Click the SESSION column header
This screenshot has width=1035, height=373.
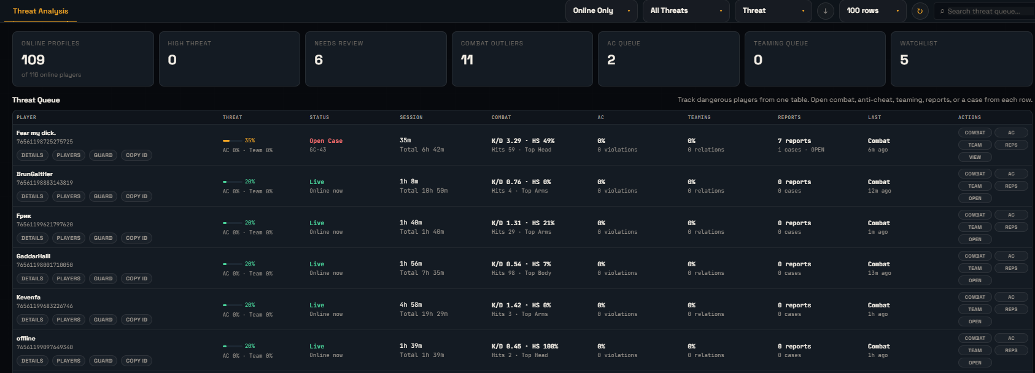411,117
